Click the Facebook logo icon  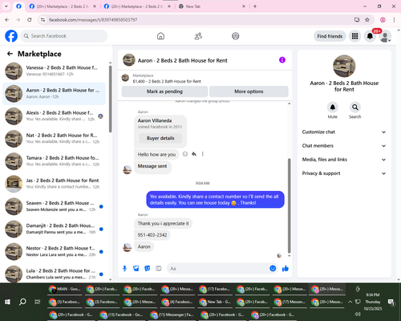(11, 36)
